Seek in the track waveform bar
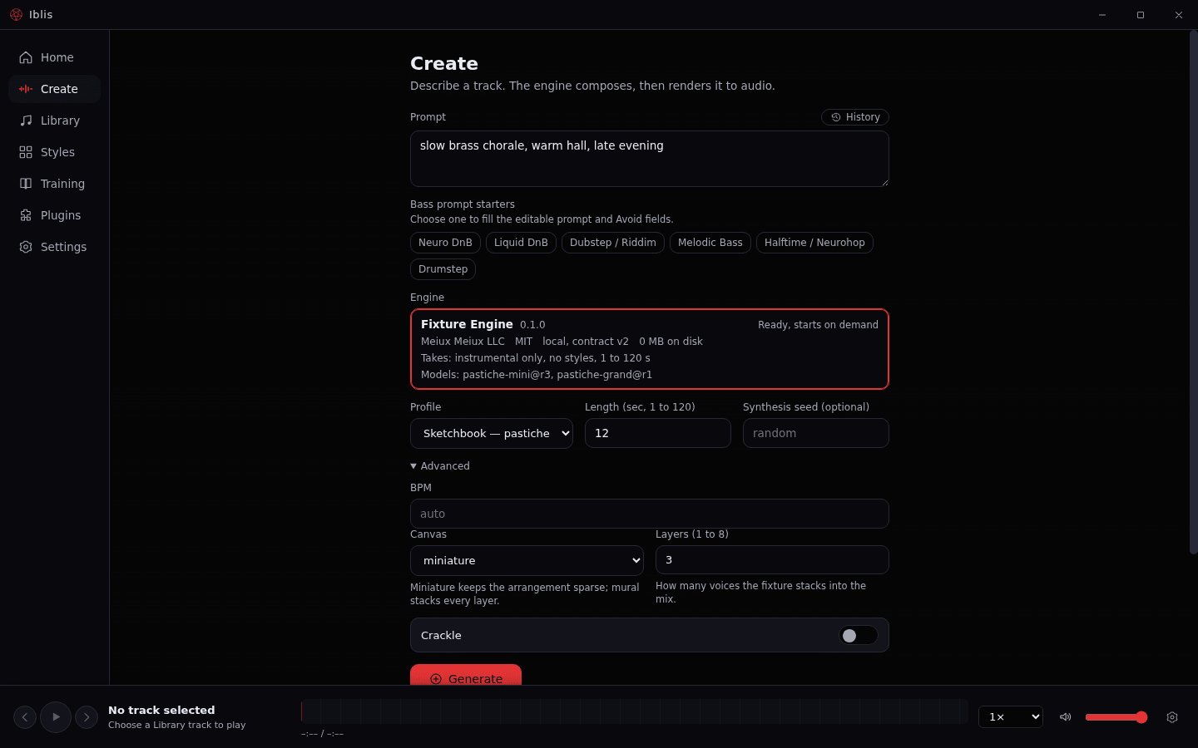Viewport: 1198px width, 748px height. coord(634,711)
